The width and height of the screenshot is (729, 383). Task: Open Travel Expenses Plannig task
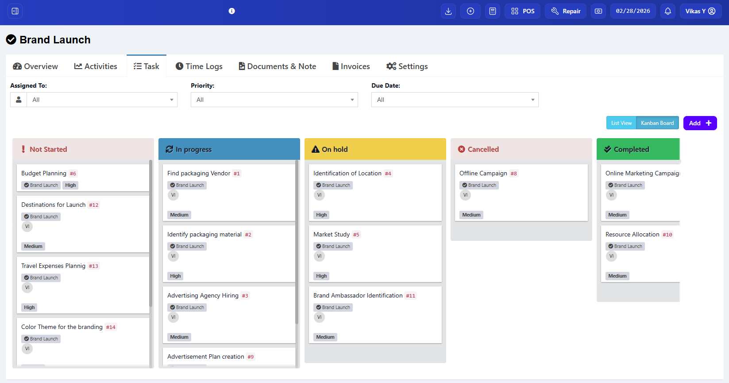pos(54,266)
